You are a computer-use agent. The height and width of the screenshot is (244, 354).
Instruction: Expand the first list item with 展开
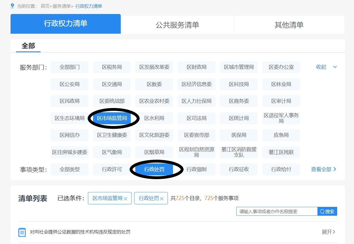[328, 232]
